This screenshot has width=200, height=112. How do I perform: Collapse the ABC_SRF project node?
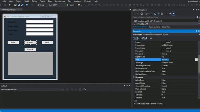point(135,24)
